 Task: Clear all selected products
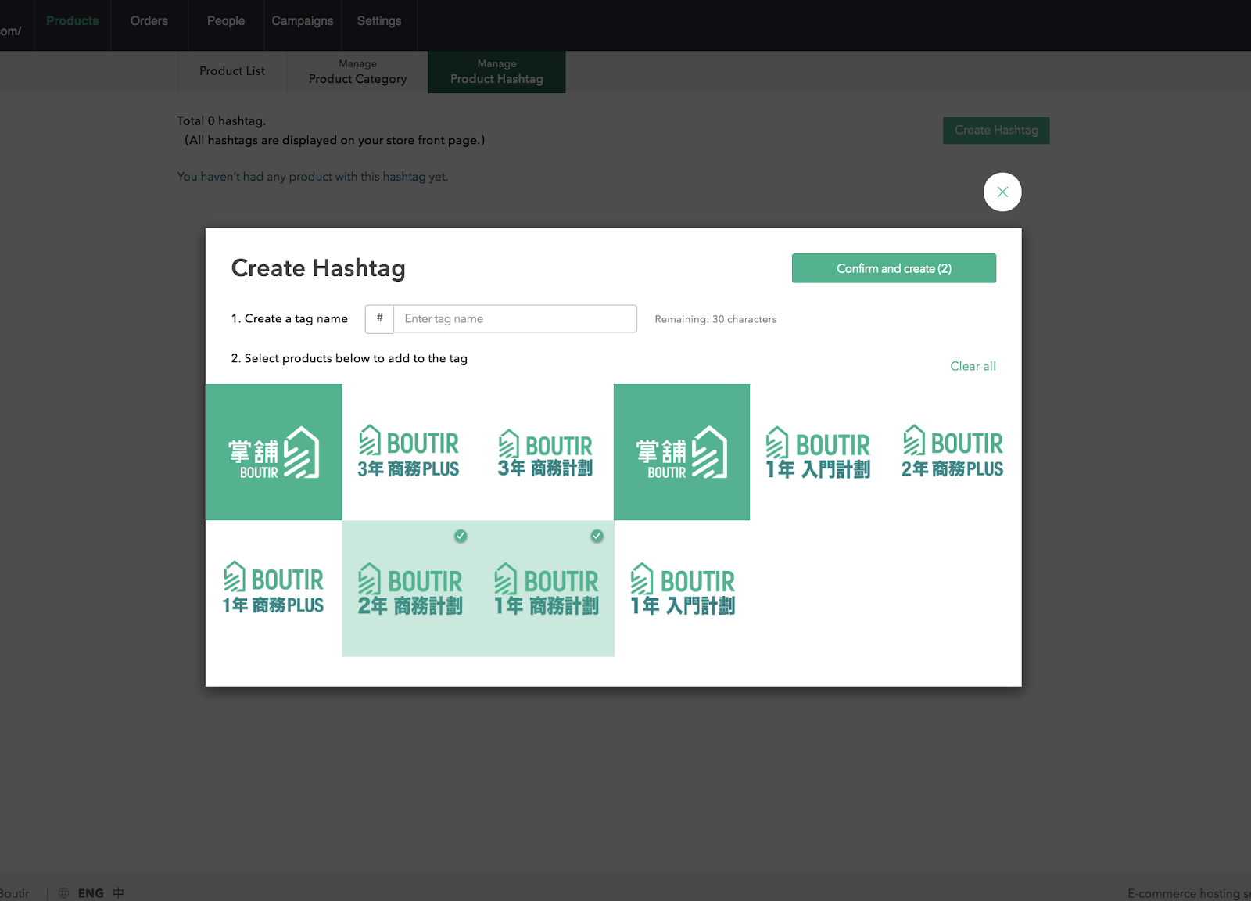point(973,366)
